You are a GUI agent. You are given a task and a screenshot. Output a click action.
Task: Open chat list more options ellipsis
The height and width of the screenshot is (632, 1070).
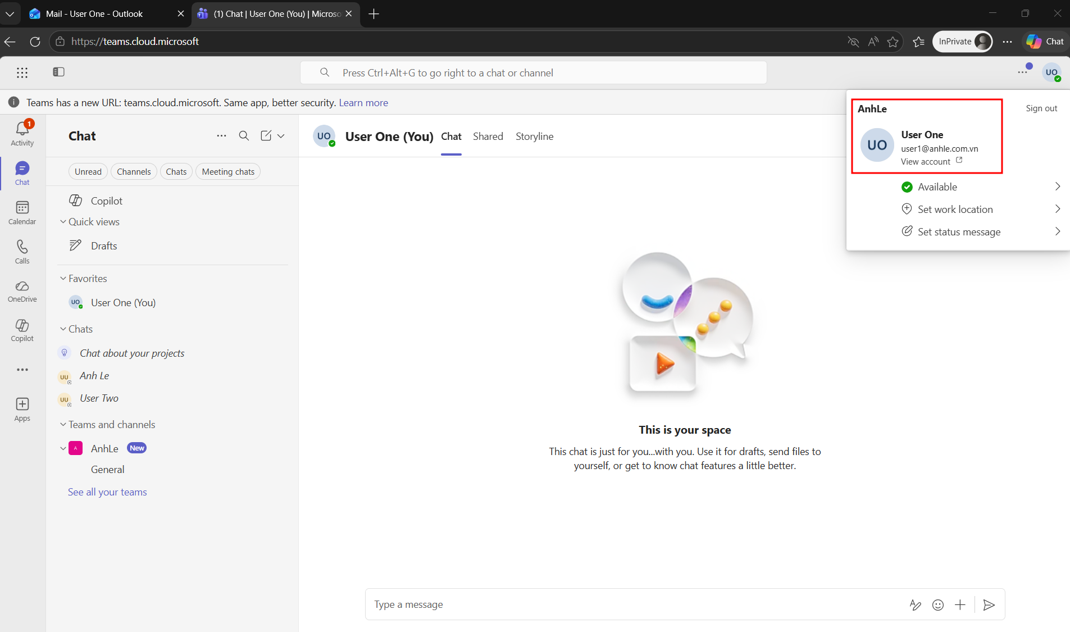click(x=222, y=135)
